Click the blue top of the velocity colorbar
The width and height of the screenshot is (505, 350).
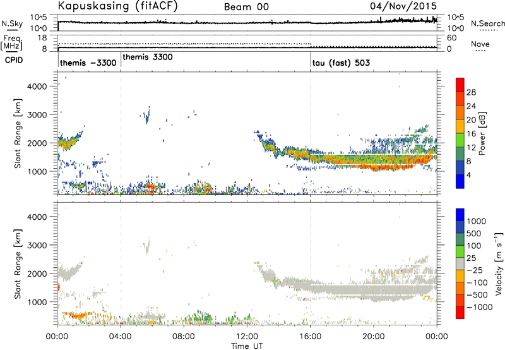(x=460, y=214)
